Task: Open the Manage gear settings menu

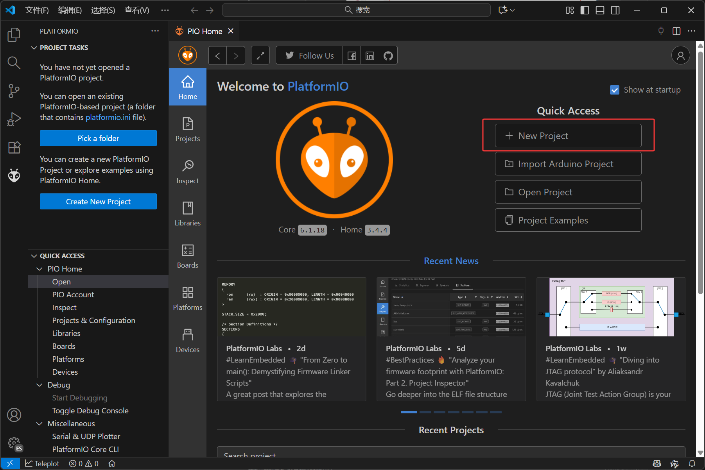Action: tap(14, 443)
